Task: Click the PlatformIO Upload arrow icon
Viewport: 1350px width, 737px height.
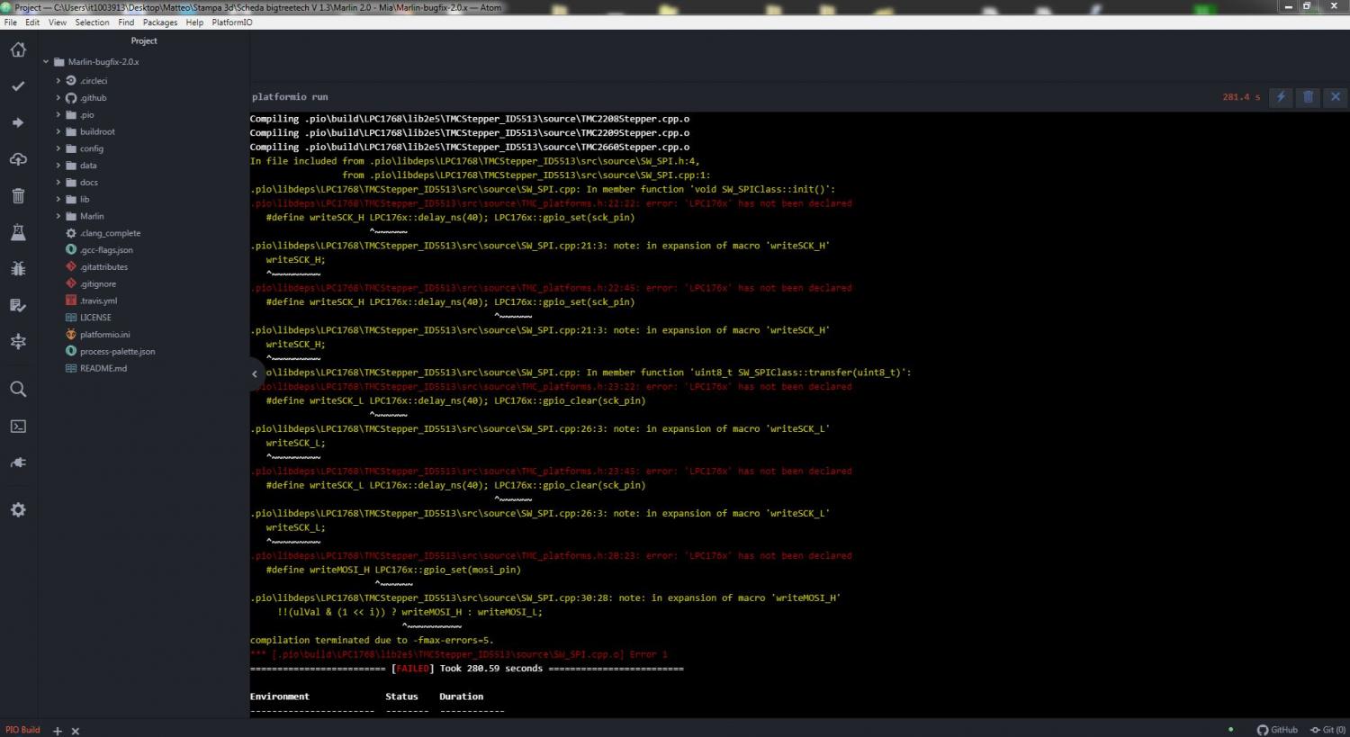Action: point(18,122)
